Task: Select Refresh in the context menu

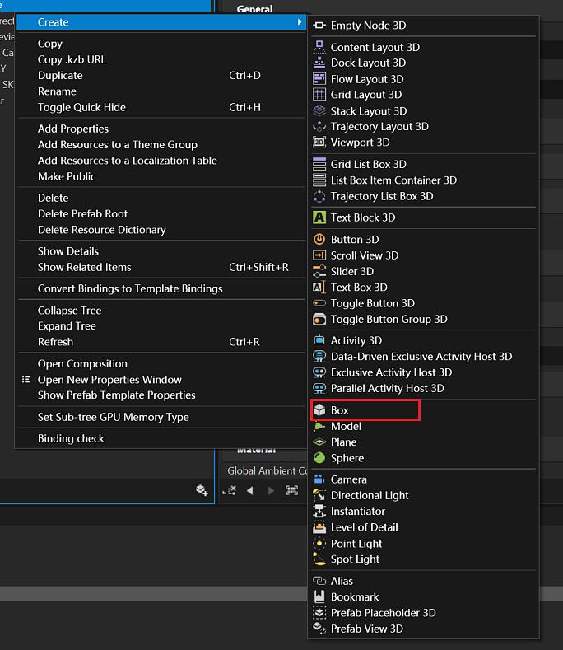Action: [55, 342]
